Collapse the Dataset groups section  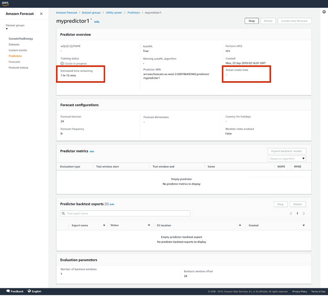(7, 29)
